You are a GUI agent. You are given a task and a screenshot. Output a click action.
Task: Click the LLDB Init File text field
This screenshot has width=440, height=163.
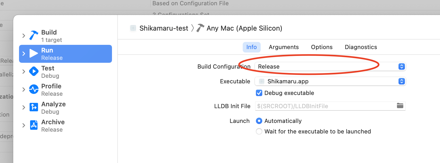tap(325, 106)
